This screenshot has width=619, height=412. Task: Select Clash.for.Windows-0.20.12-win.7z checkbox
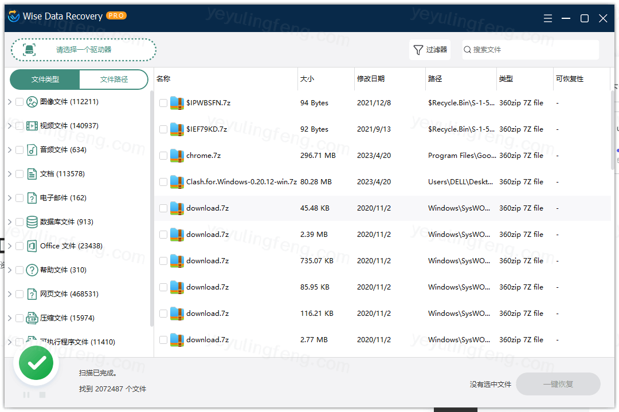coord(163,182)
